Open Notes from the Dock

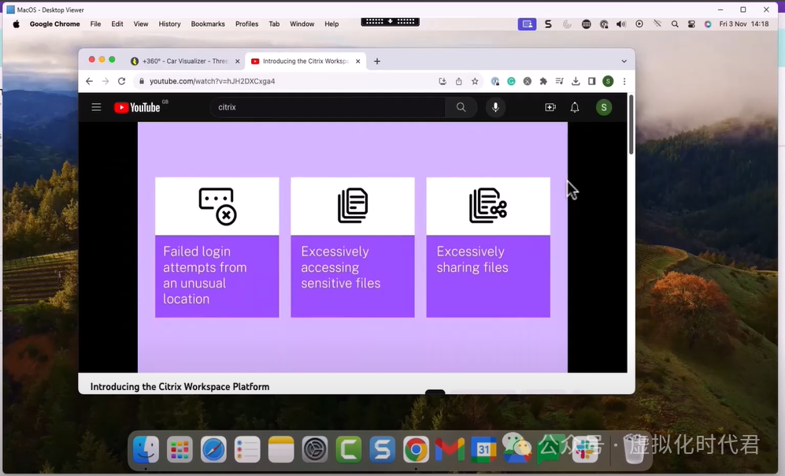coord(281,449)
